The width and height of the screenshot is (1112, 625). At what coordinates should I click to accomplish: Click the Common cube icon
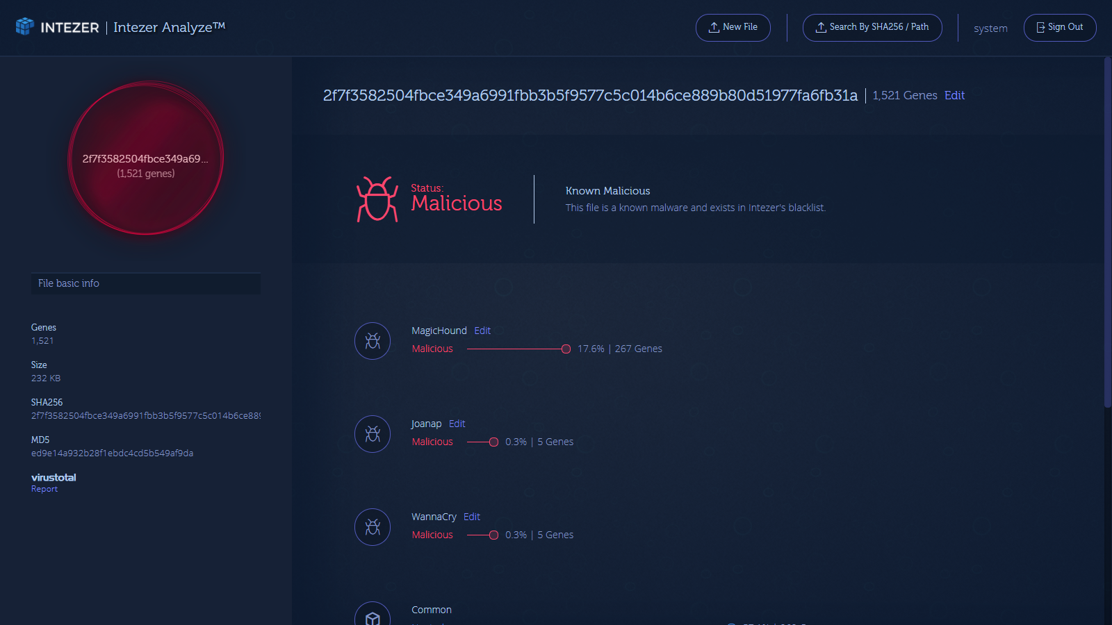point(373,614)
